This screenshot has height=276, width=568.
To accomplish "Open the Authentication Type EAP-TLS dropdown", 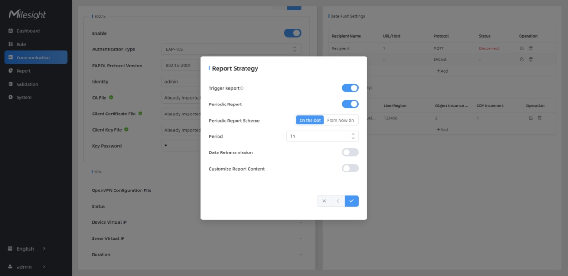I will pyautogui.click(x=231, y=49).
